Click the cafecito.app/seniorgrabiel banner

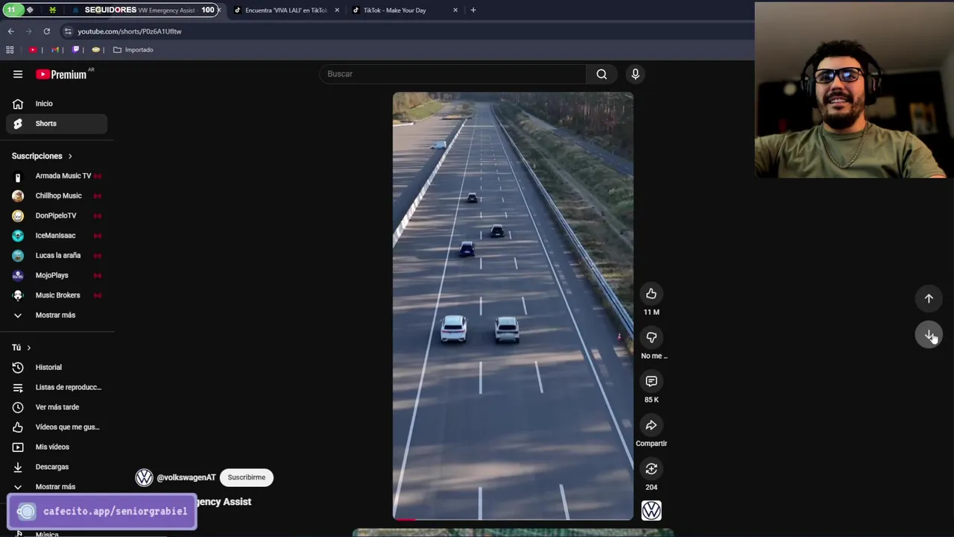tap(102, 512)
